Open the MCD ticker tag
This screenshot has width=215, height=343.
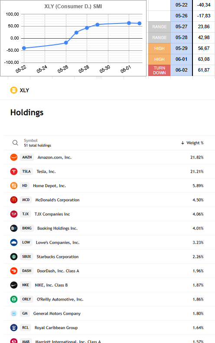(26, 200)
